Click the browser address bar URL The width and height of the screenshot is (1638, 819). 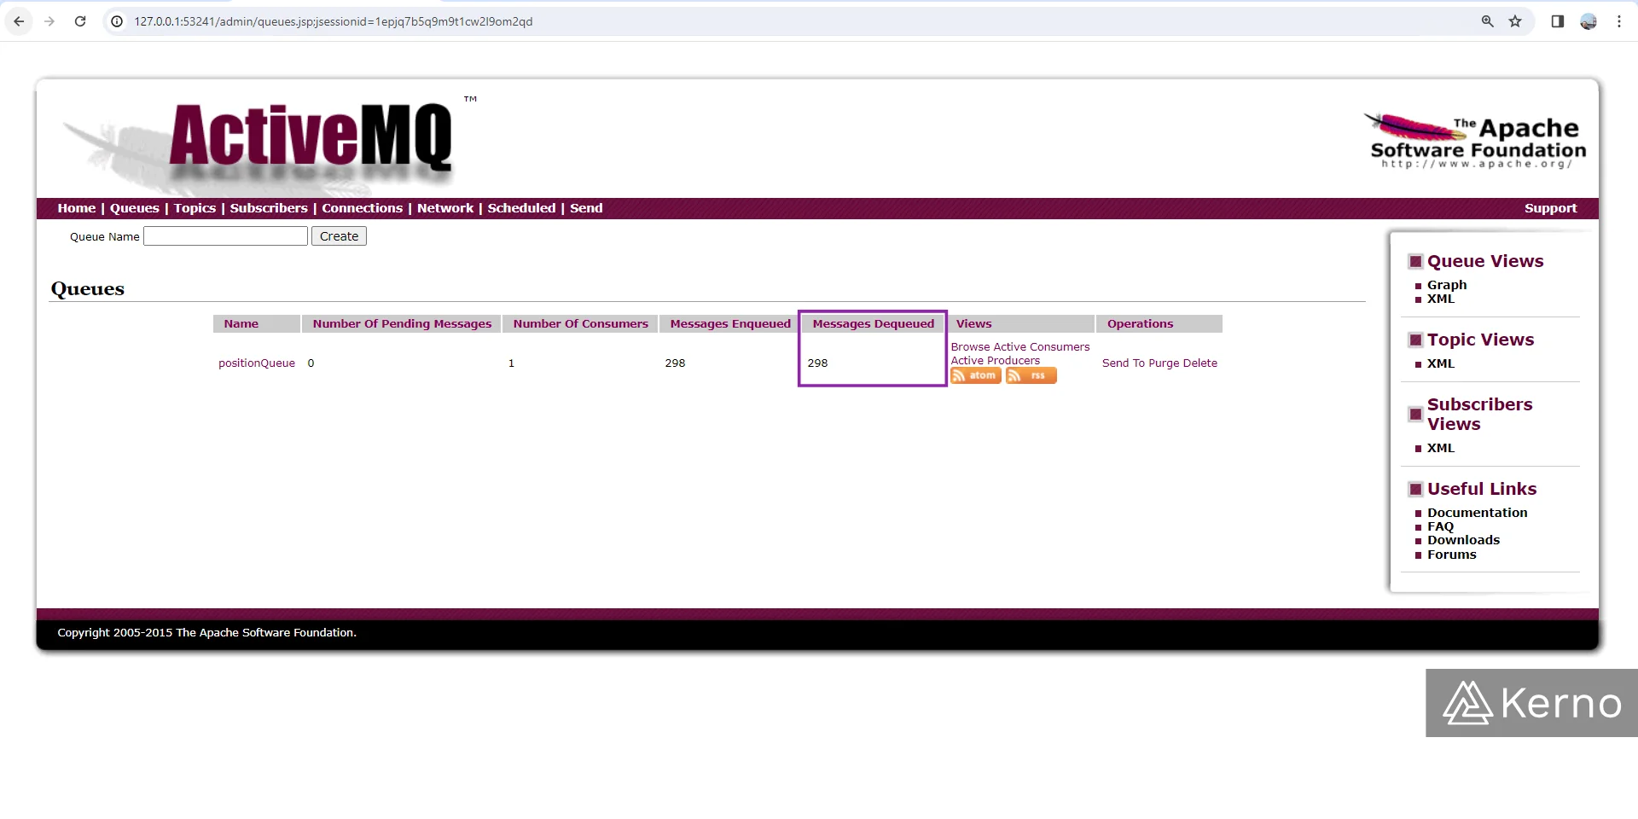pos(333,21)
